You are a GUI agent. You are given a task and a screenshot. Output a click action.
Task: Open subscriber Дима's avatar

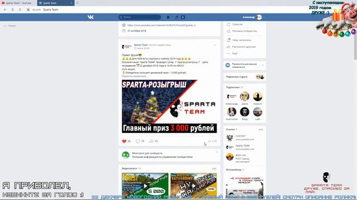pyautogui.click(x=244, y=97)
